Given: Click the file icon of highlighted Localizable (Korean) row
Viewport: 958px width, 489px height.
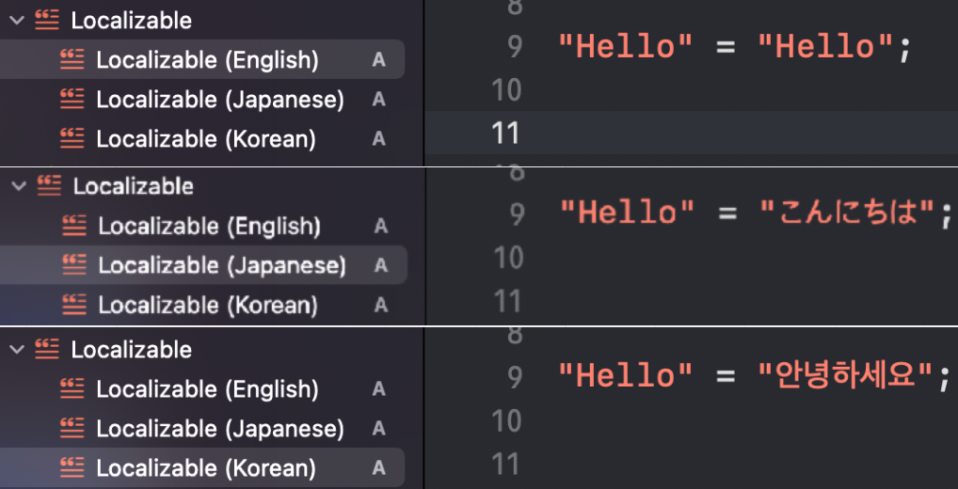Looking at the screenshot, I should tap(72, 468).
